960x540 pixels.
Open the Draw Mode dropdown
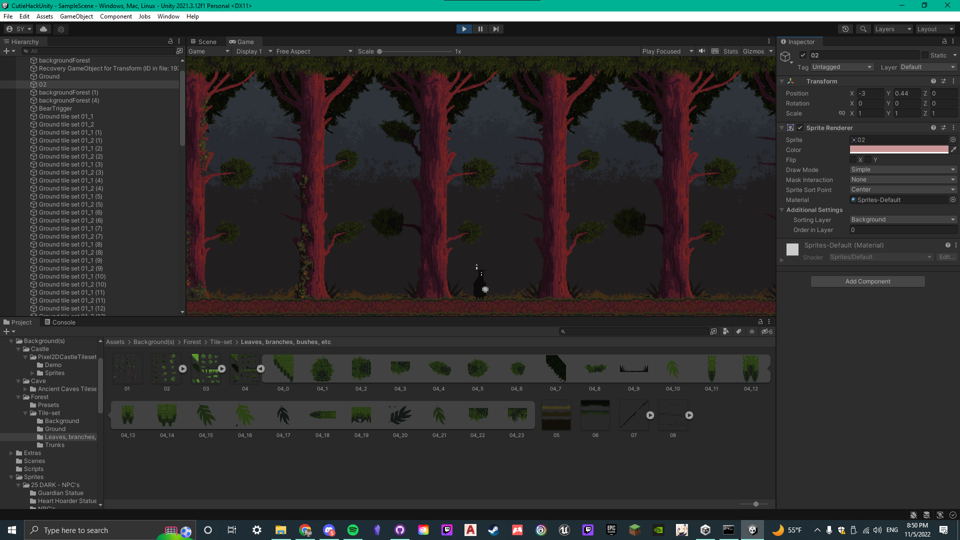tap(903, 169)
